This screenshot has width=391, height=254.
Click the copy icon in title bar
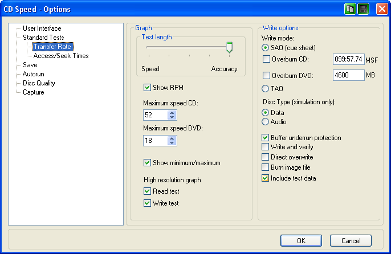pyautogui.click(x=350, y=9)
